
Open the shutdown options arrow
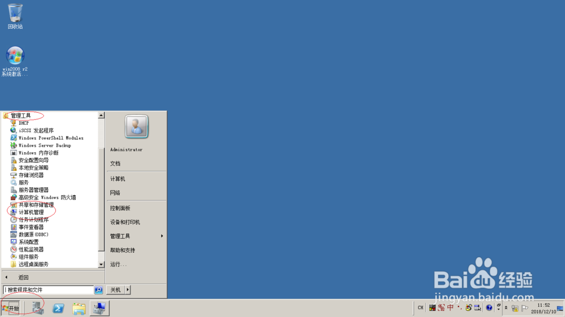(x=128, y=290)
